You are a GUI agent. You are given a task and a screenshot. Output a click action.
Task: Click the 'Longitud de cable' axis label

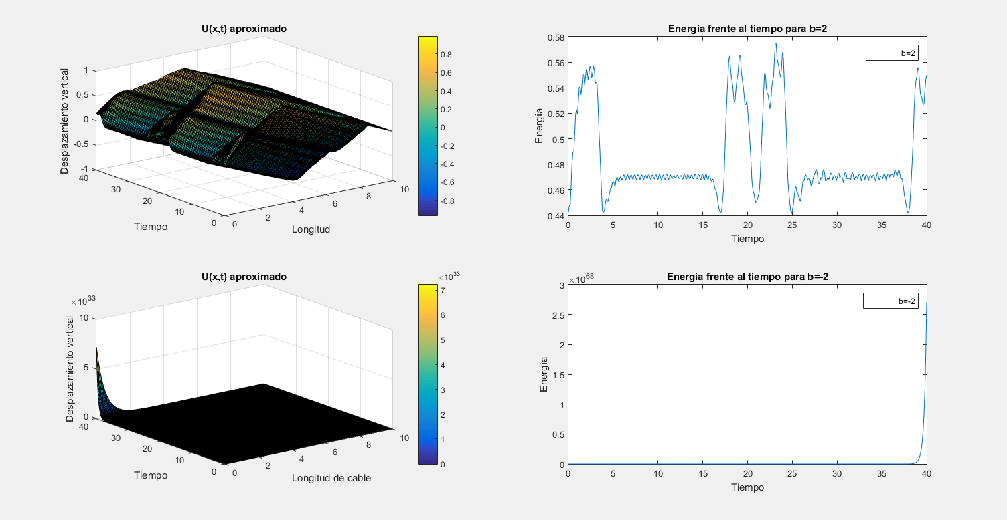[x=331, y=477]
